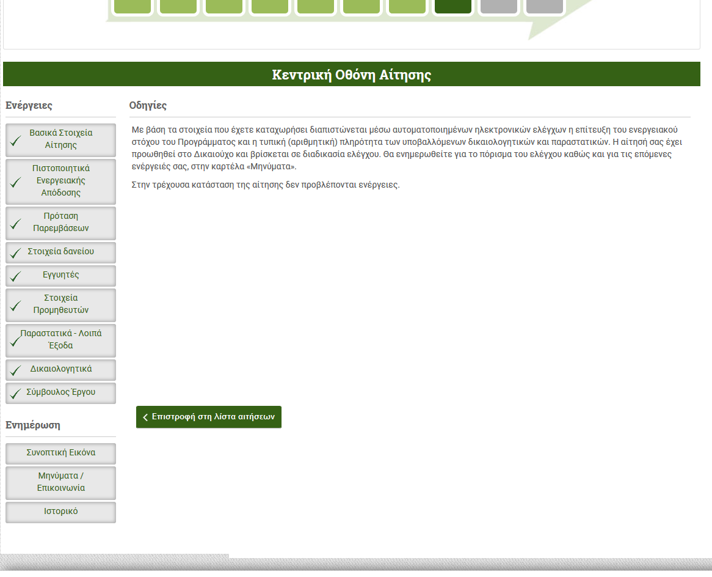Click the checkmark next to Πρόταση Παρεμβάσεων
Viewport: 712px width, 577px height.
[x=16, y=224]
